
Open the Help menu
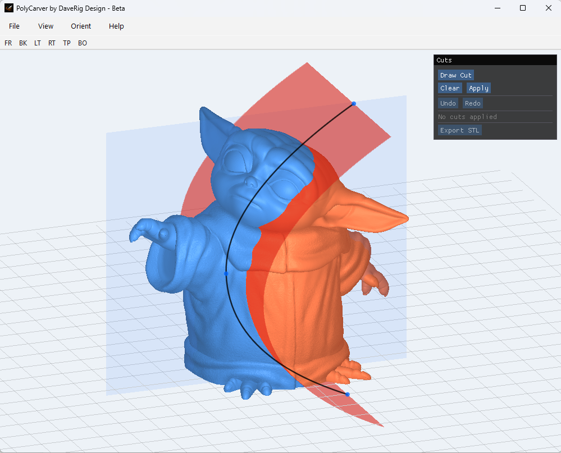click(x=116, y=26)
